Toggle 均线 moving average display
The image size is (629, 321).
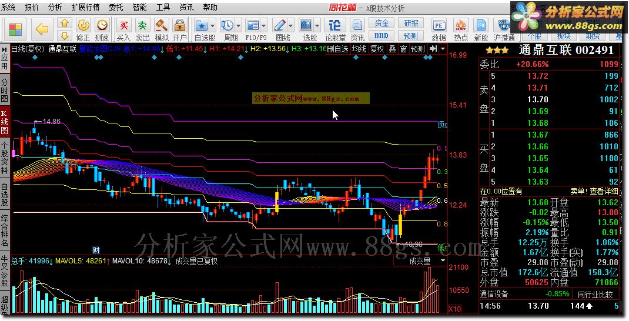359,49
